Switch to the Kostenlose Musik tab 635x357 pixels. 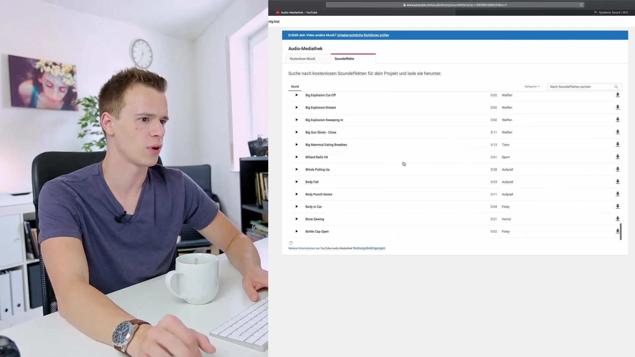pos(302,59)
